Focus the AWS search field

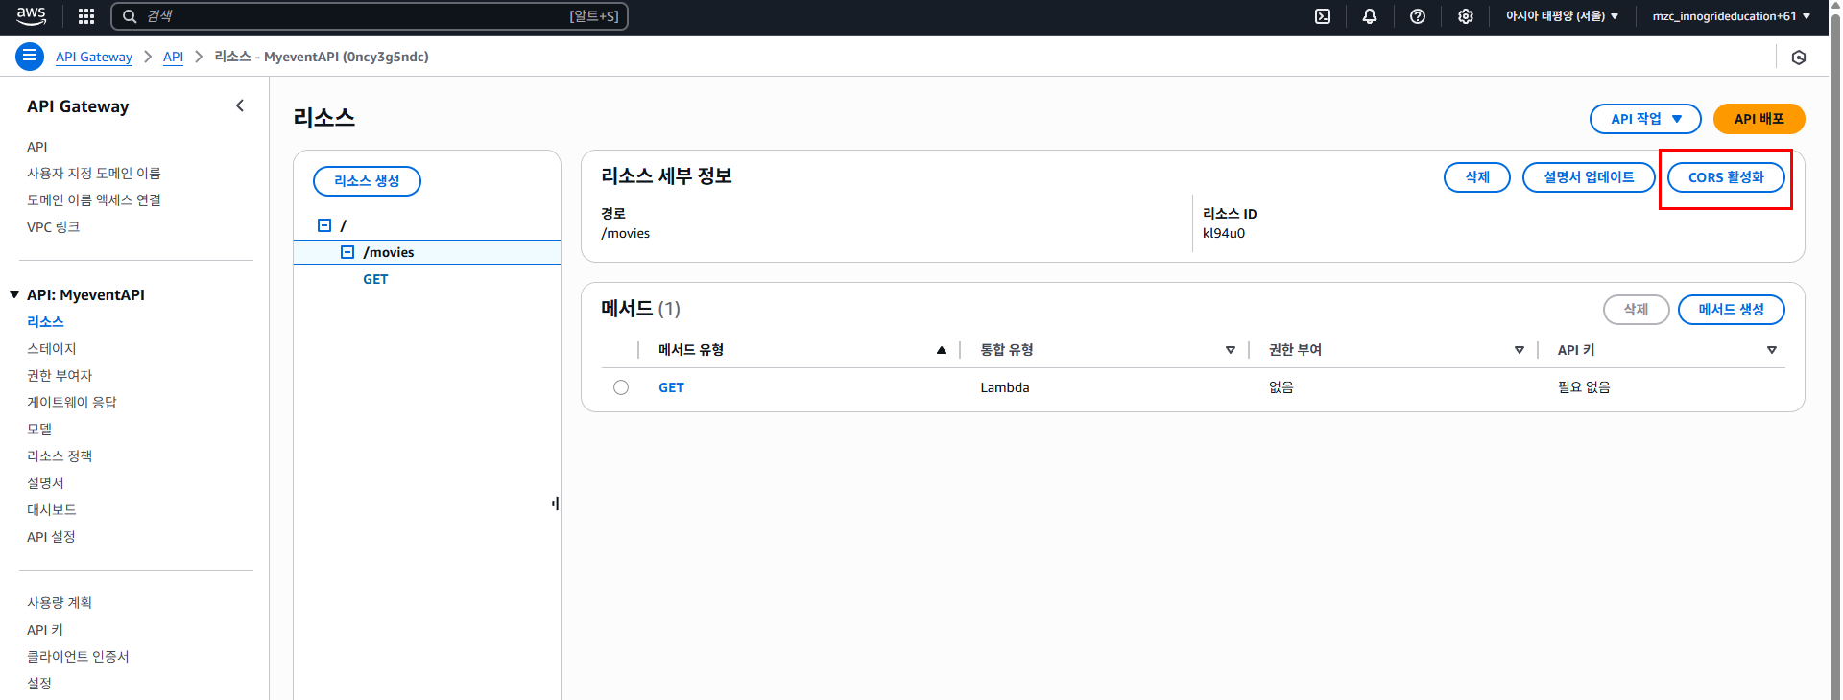pos(370,16)
